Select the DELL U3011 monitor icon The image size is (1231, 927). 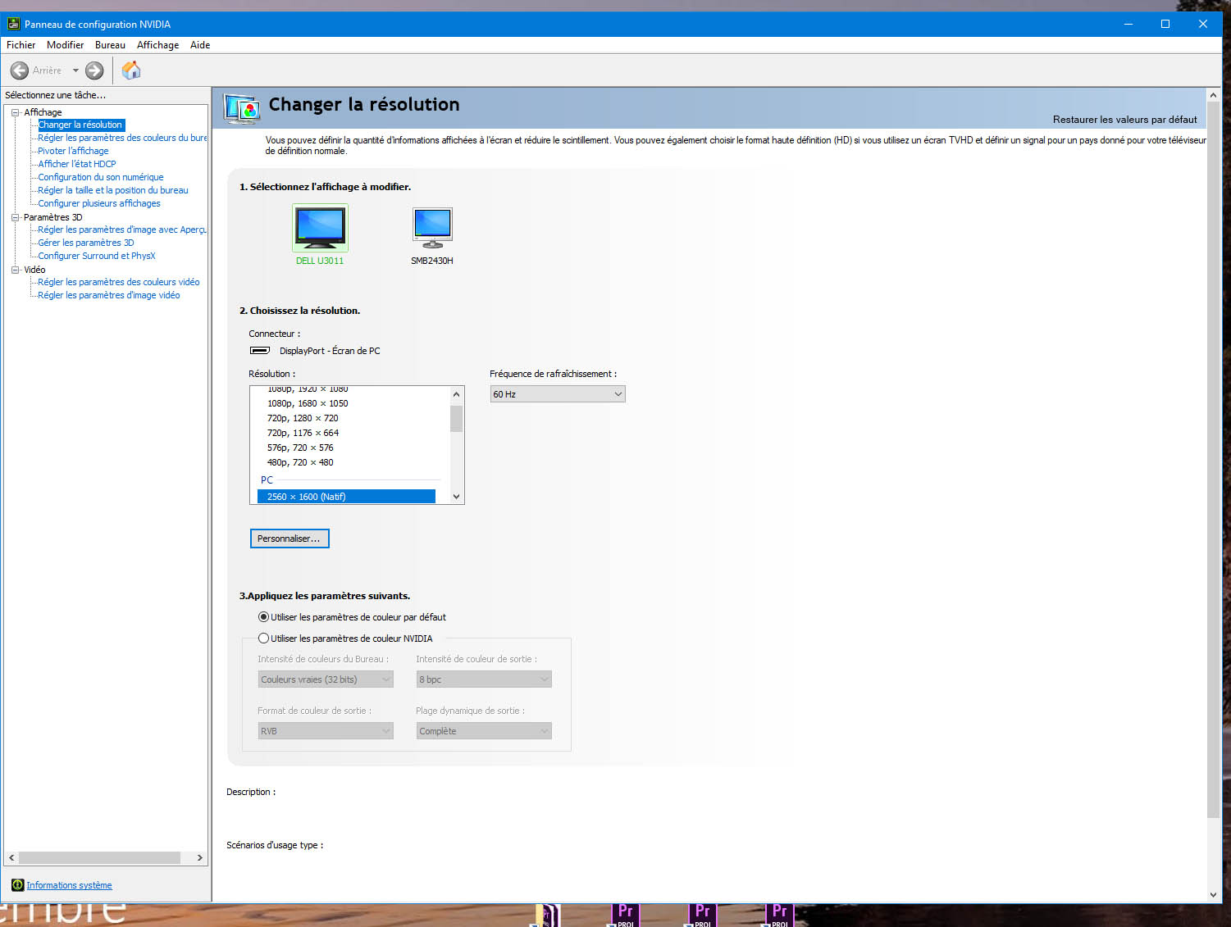point(320,227)
